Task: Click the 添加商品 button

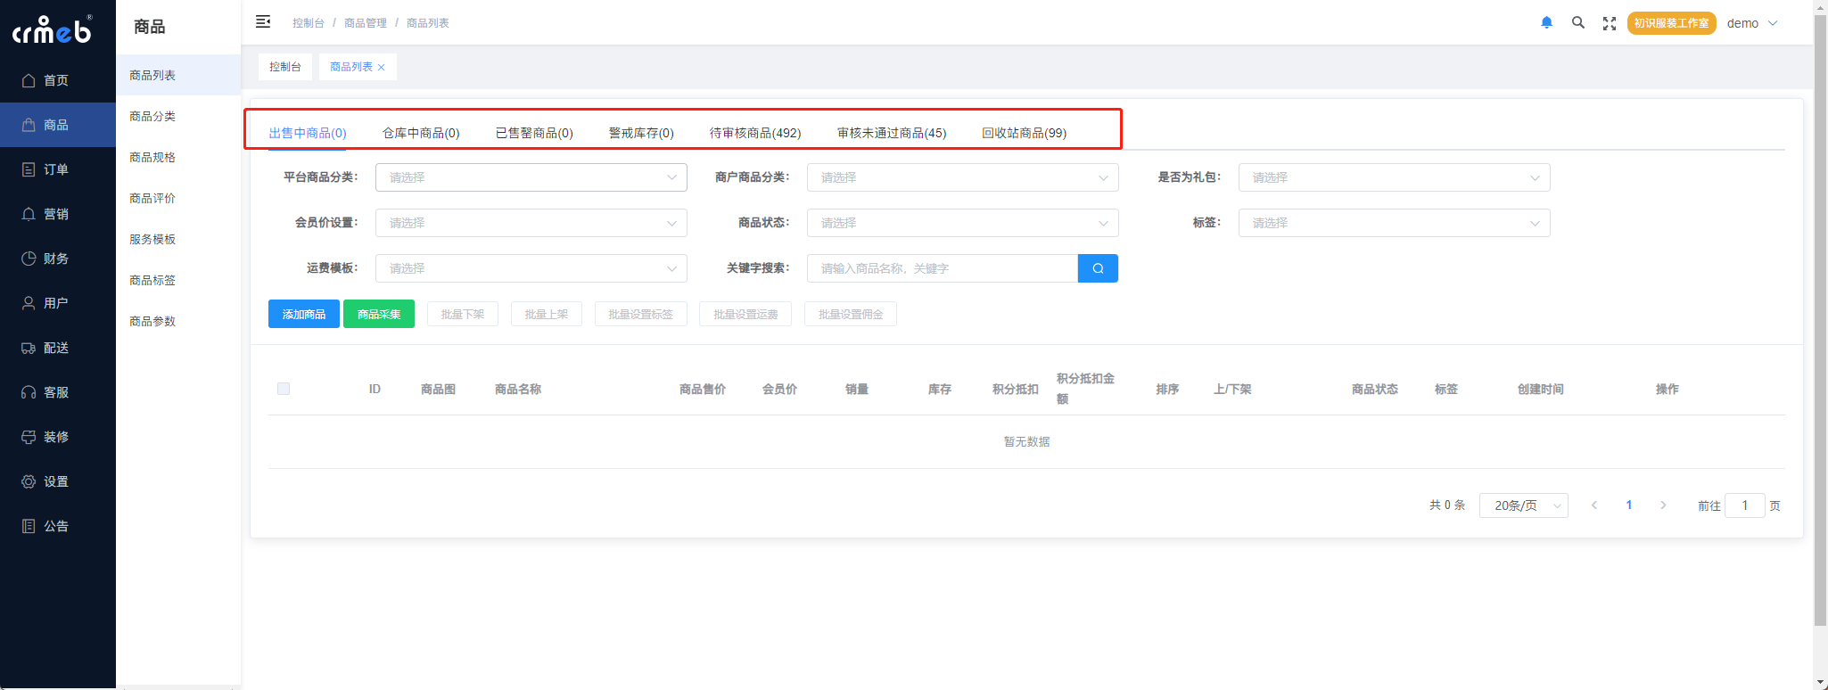Action: click(303, 314)
